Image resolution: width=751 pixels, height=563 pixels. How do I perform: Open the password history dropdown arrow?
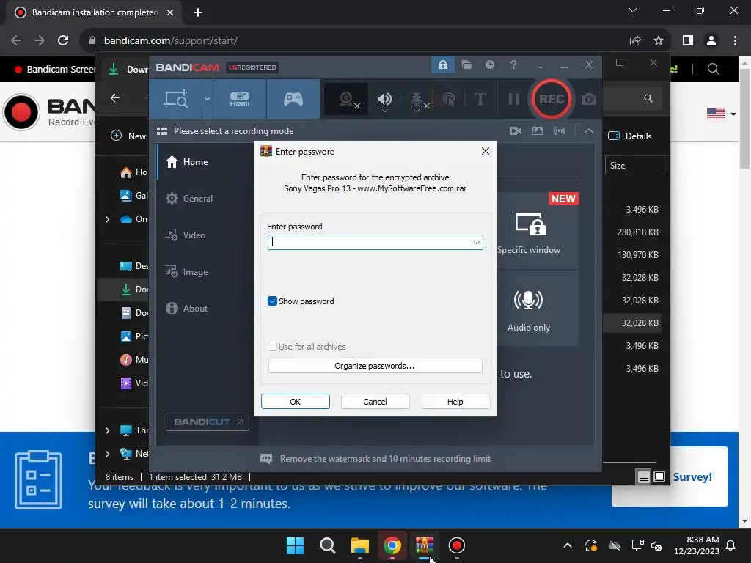click(x=476, y=242)
